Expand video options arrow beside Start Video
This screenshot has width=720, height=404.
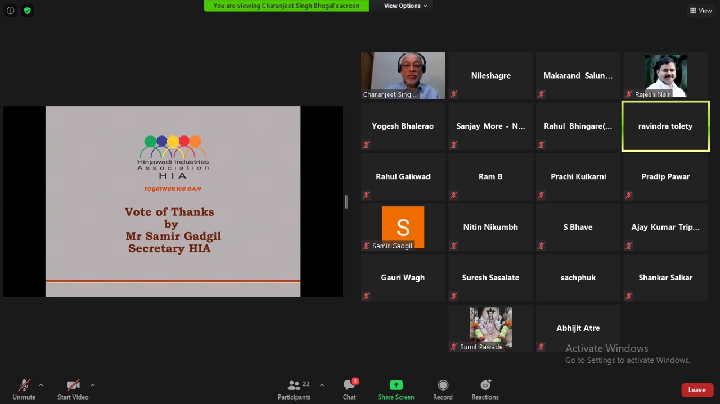93,385
